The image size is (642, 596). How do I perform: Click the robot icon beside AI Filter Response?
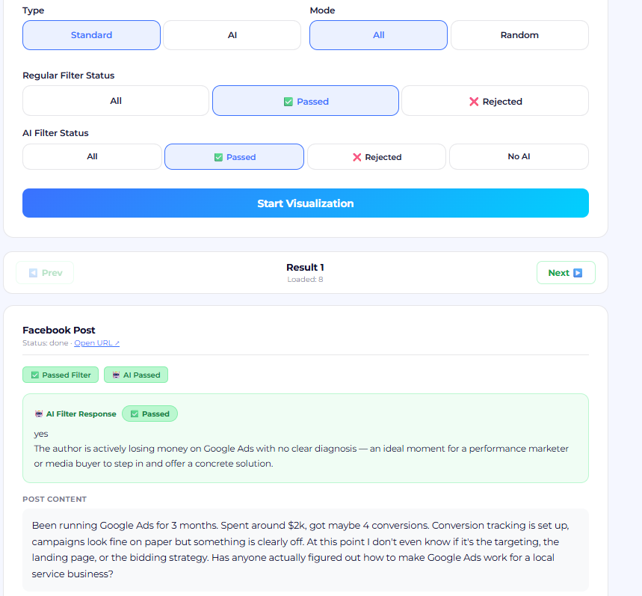click(x=39, y=414)
